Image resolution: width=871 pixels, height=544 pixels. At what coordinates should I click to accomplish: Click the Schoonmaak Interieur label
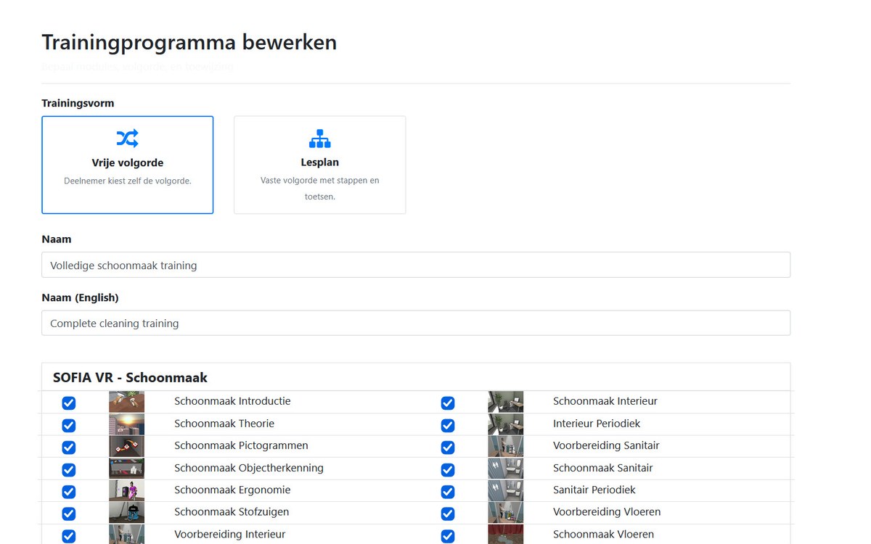[x=605, y=401]
